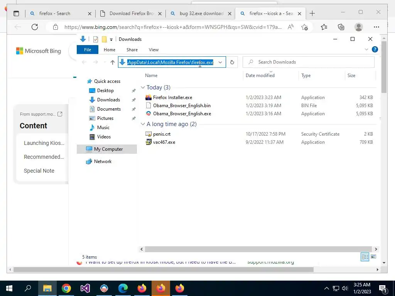The height and width of the screenshot is (296, 395).
Task: Select Firefox Installer.exe file
Action: coord(172,98)
